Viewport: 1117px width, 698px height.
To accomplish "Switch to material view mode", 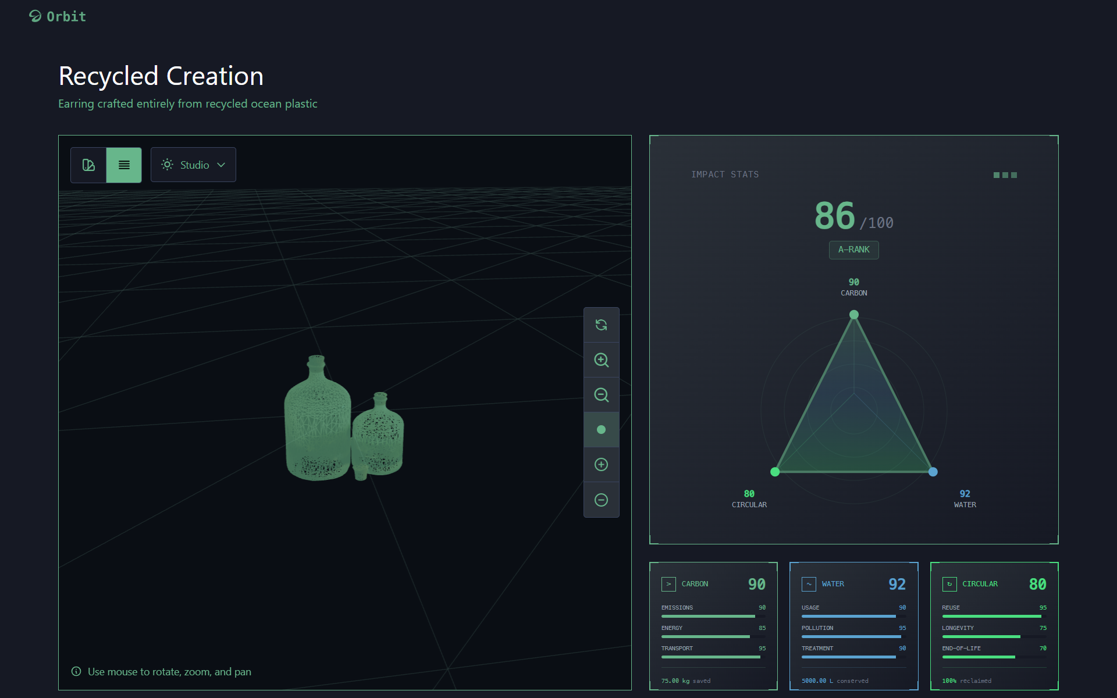I will pyautogui.click(x=88, y=165).
